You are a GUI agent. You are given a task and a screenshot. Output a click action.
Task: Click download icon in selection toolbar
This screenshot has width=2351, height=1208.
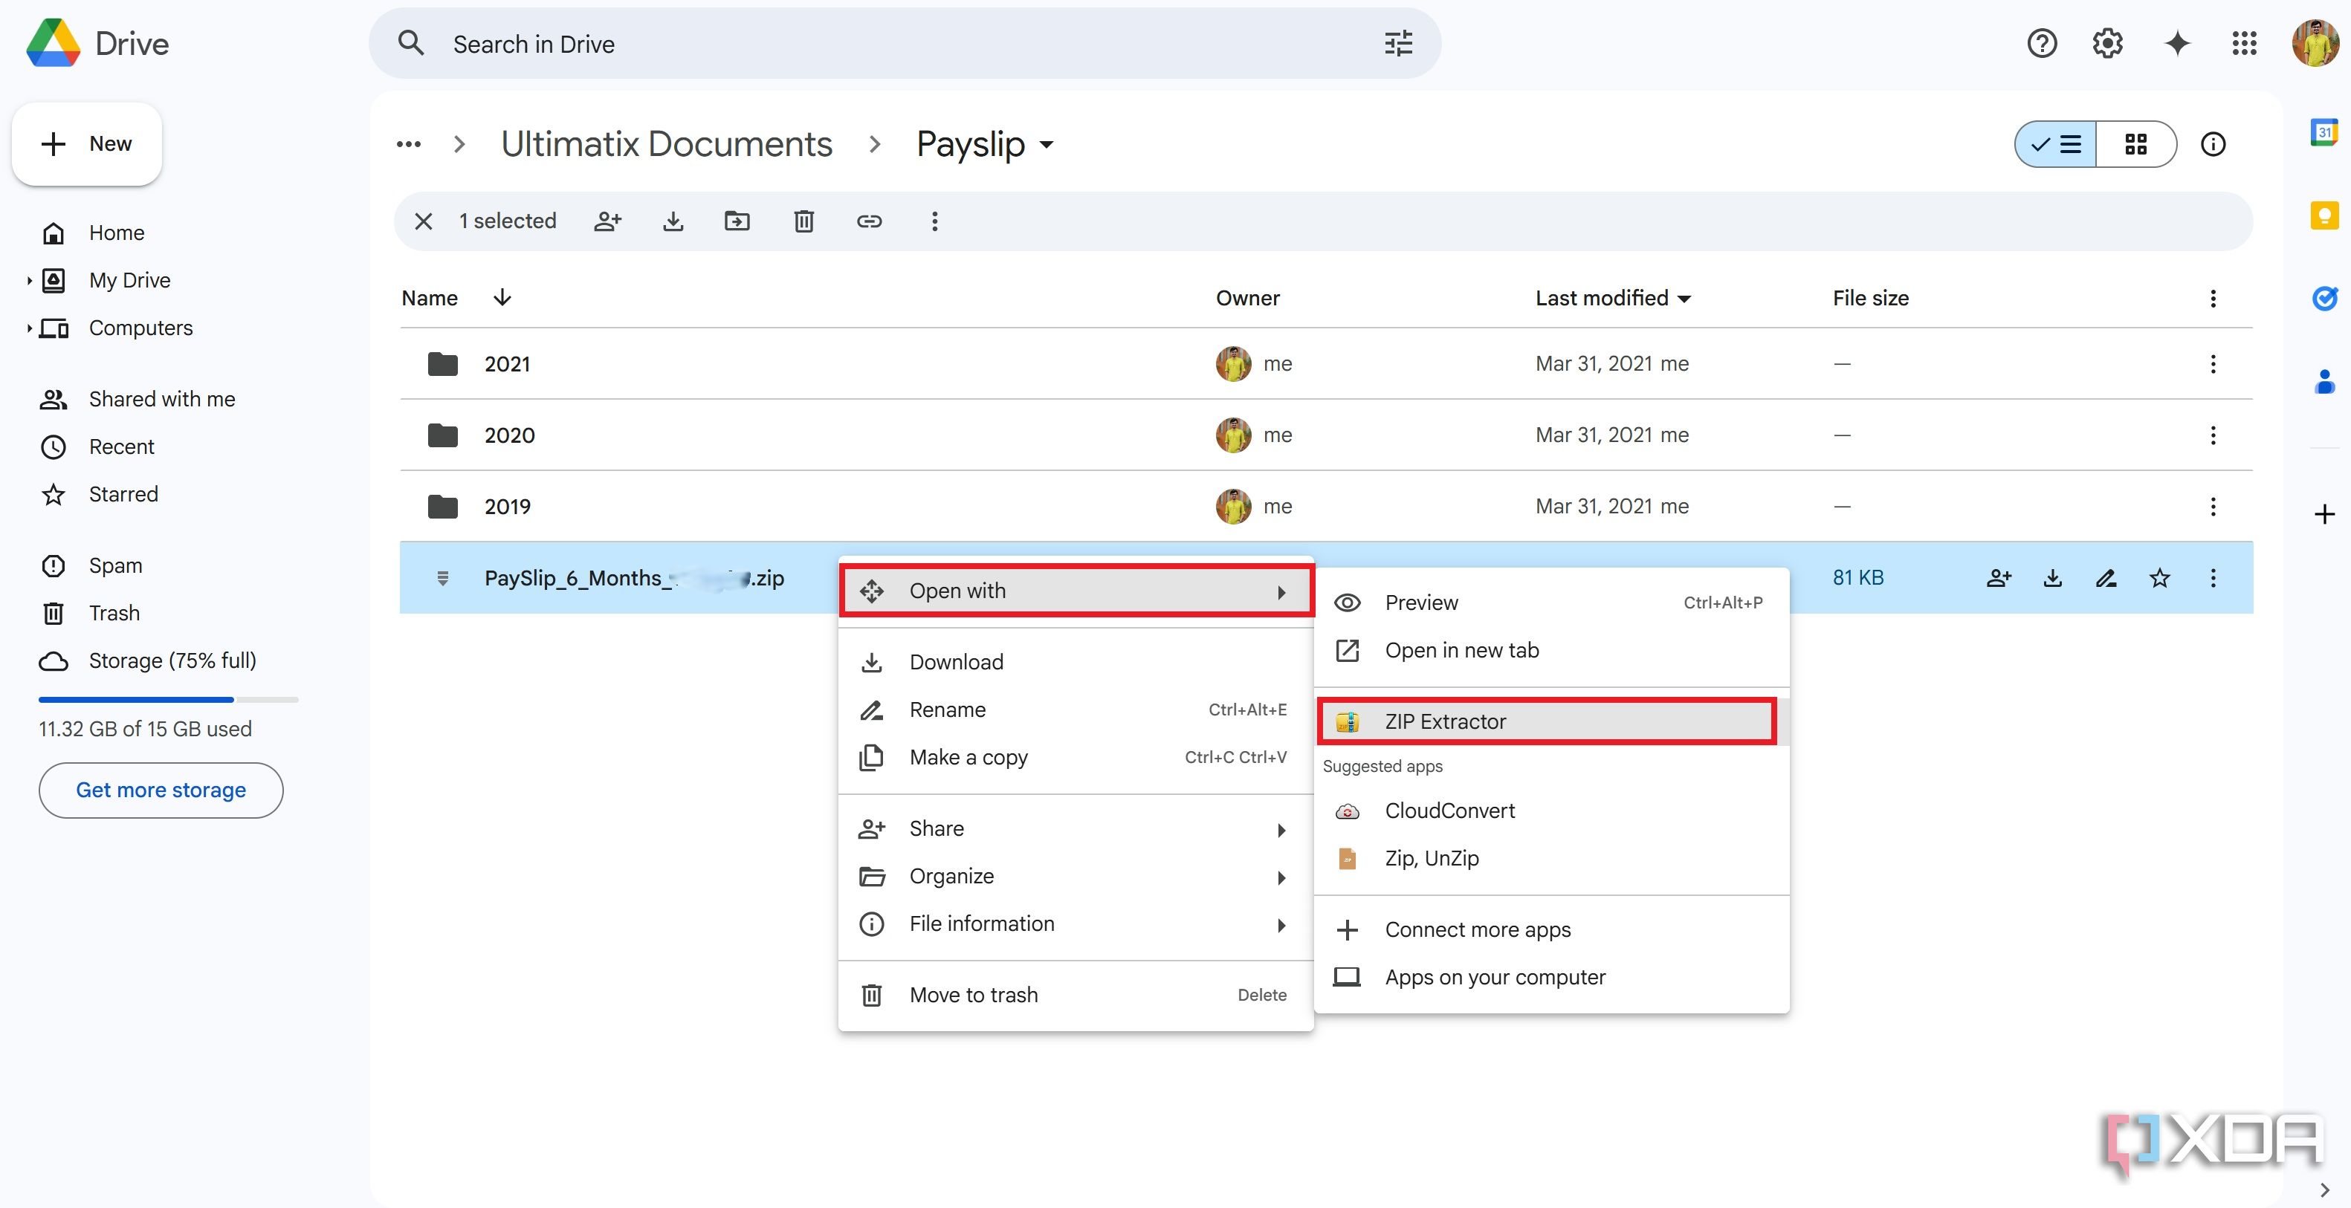pos(673,221)
